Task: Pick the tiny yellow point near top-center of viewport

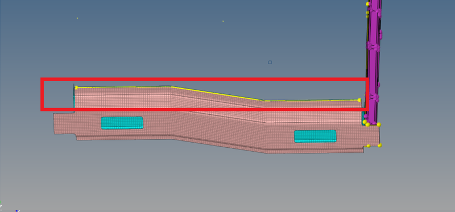Action: coord(223,21)
